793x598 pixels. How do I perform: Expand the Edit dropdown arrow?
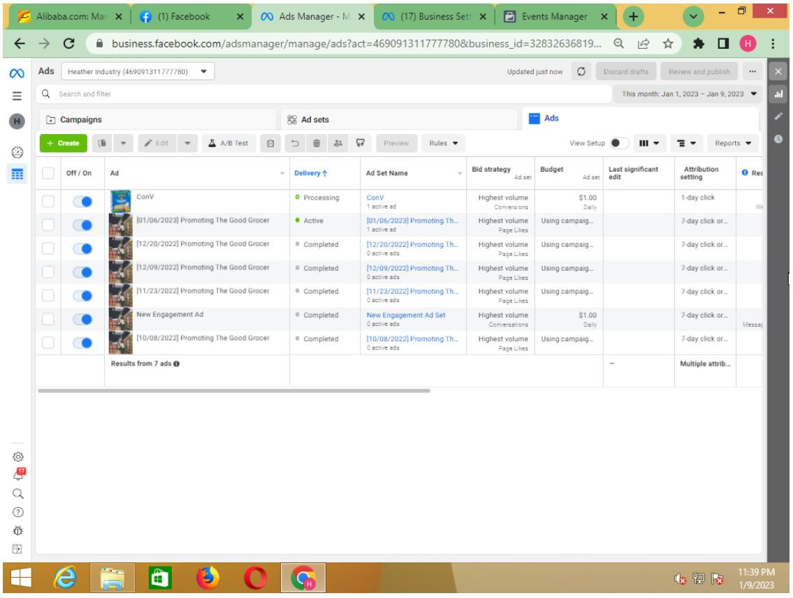point(188,144)
